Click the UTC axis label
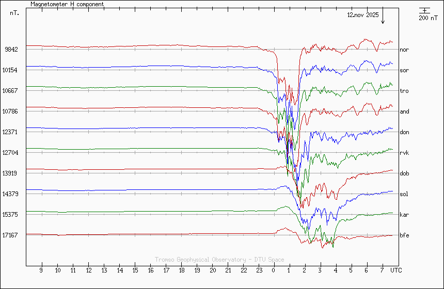Viewport: 444px width, 289px height. point(395,270)
